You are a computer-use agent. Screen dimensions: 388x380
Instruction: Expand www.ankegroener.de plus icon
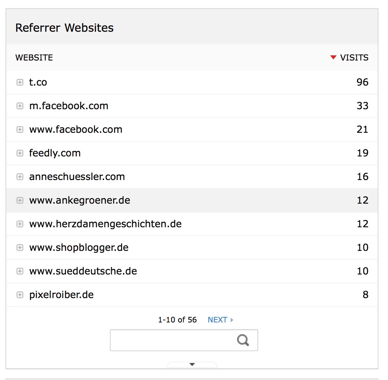coord(20,200)
